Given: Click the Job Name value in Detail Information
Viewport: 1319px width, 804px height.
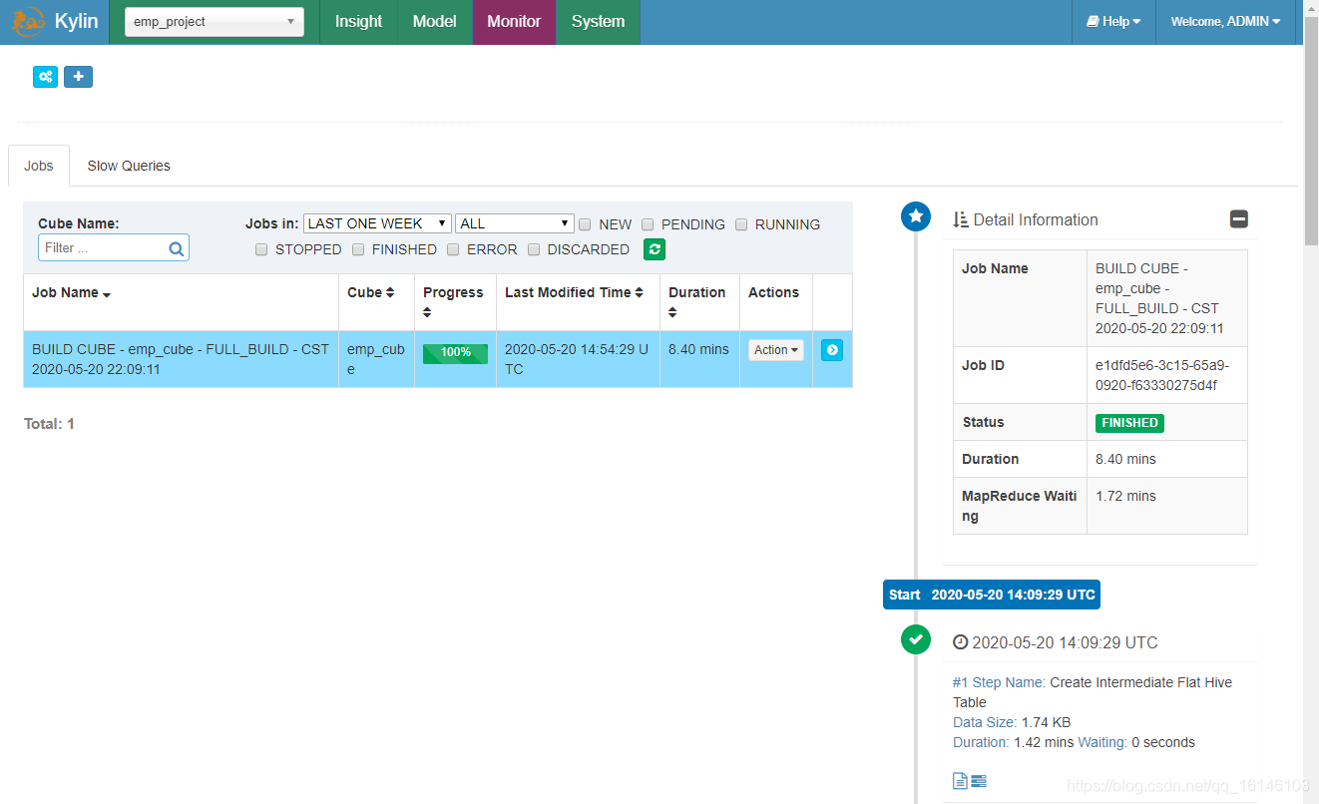Looking at the screenshot, I should [1159, 298].
